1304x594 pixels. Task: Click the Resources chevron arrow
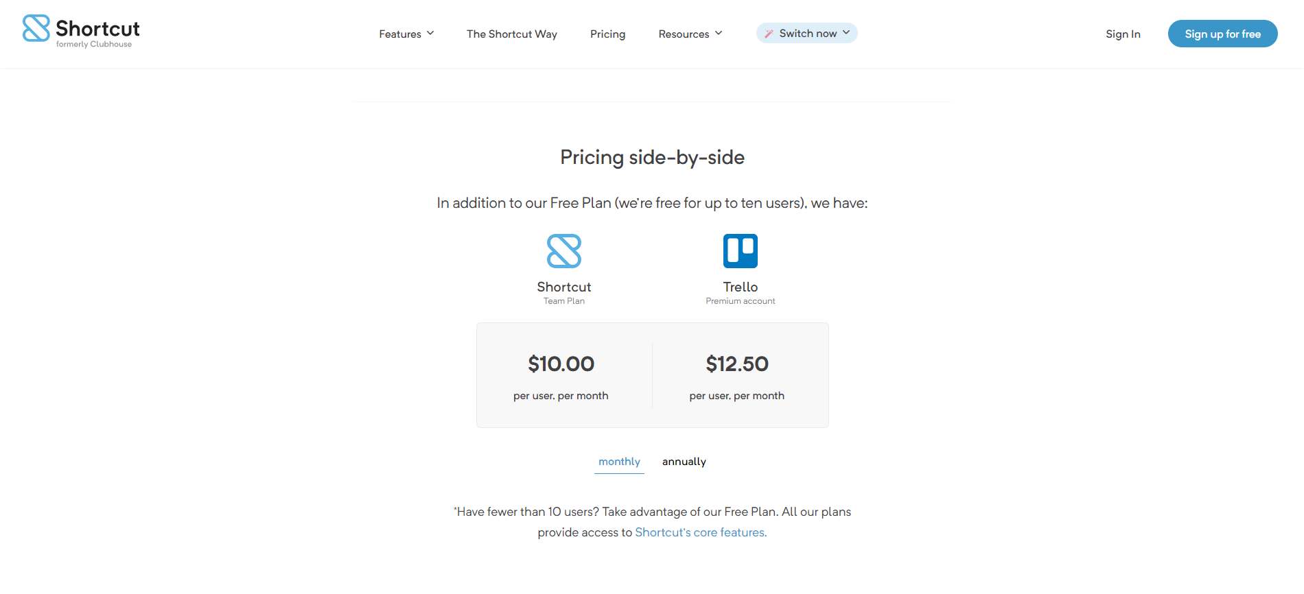click(x=719, y=33)
